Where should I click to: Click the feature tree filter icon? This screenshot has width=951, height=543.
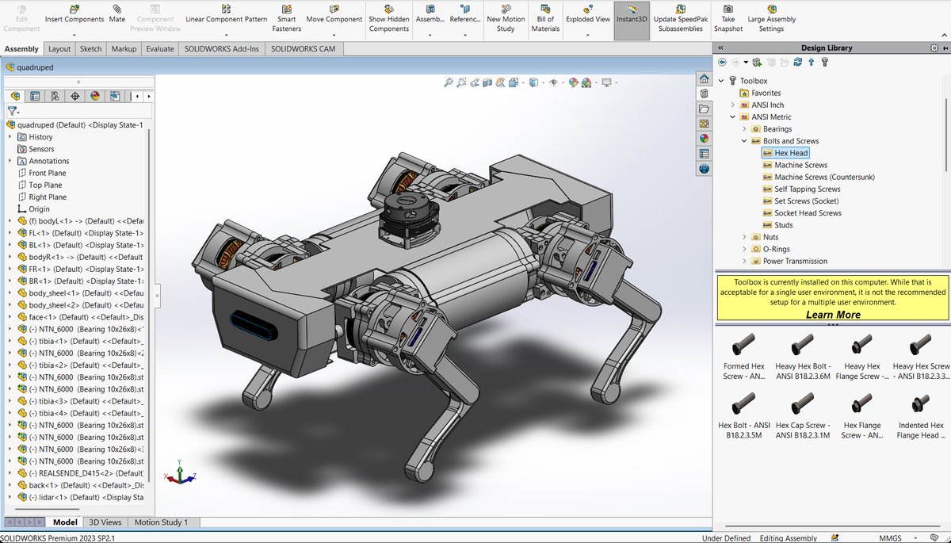coord(13,112)
